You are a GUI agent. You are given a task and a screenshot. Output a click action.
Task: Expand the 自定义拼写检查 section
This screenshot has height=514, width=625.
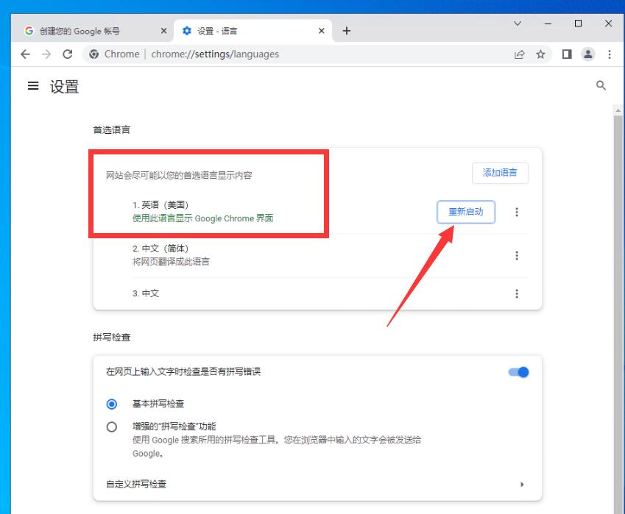pyautogui.click(x=522, y=485)
